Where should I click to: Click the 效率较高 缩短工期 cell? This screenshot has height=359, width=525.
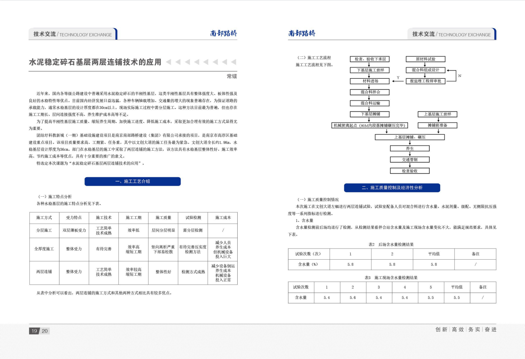(x=134, y=272)
